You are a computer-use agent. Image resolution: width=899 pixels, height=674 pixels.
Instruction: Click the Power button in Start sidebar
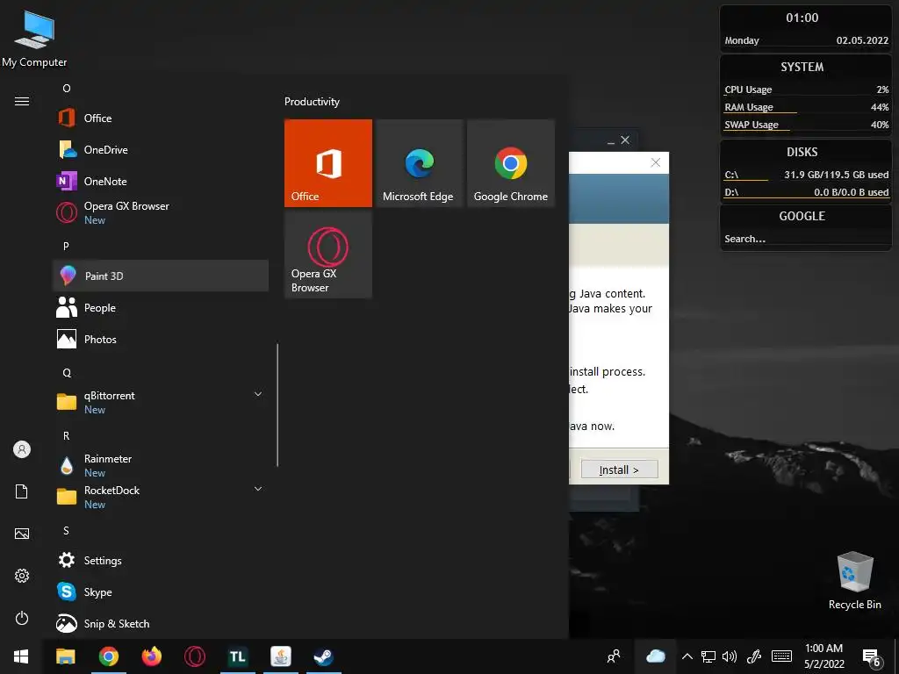point(22,618)
